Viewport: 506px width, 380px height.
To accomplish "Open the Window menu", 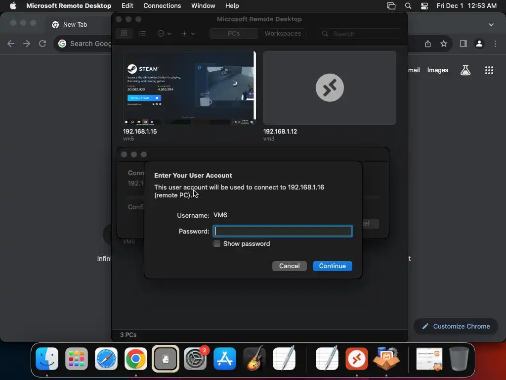I will 203,5.
